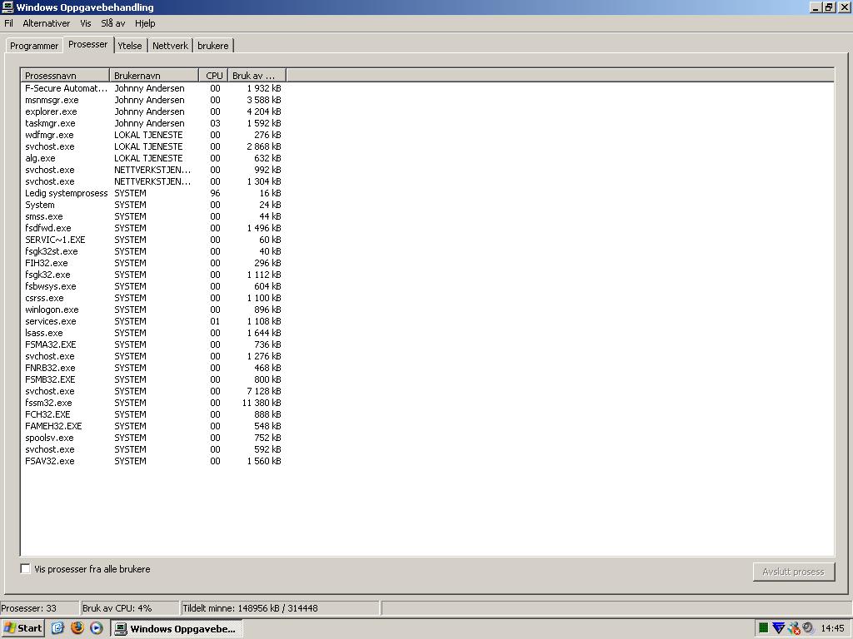Select the fsgk32.exe process
The height and width of the screenshot is (639, 853).
(x=153, y=275)
